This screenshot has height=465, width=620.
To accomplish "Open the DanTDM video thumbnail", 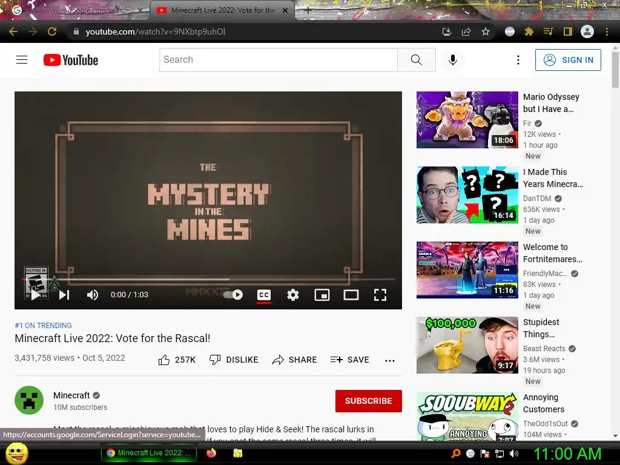I will pos(467,195).
